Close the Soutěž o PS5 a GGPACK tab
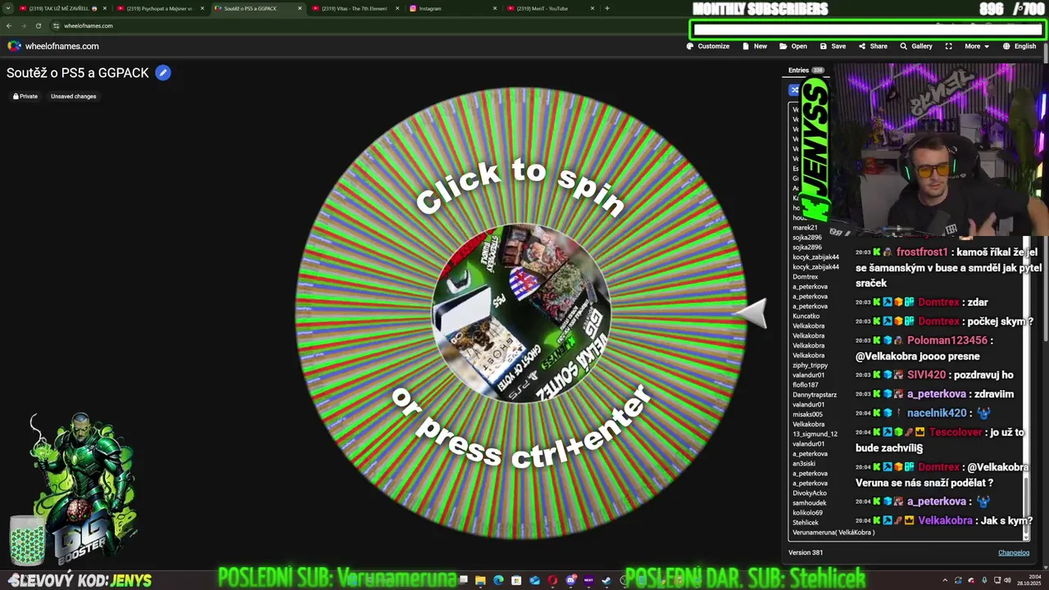 coord(300,8)
